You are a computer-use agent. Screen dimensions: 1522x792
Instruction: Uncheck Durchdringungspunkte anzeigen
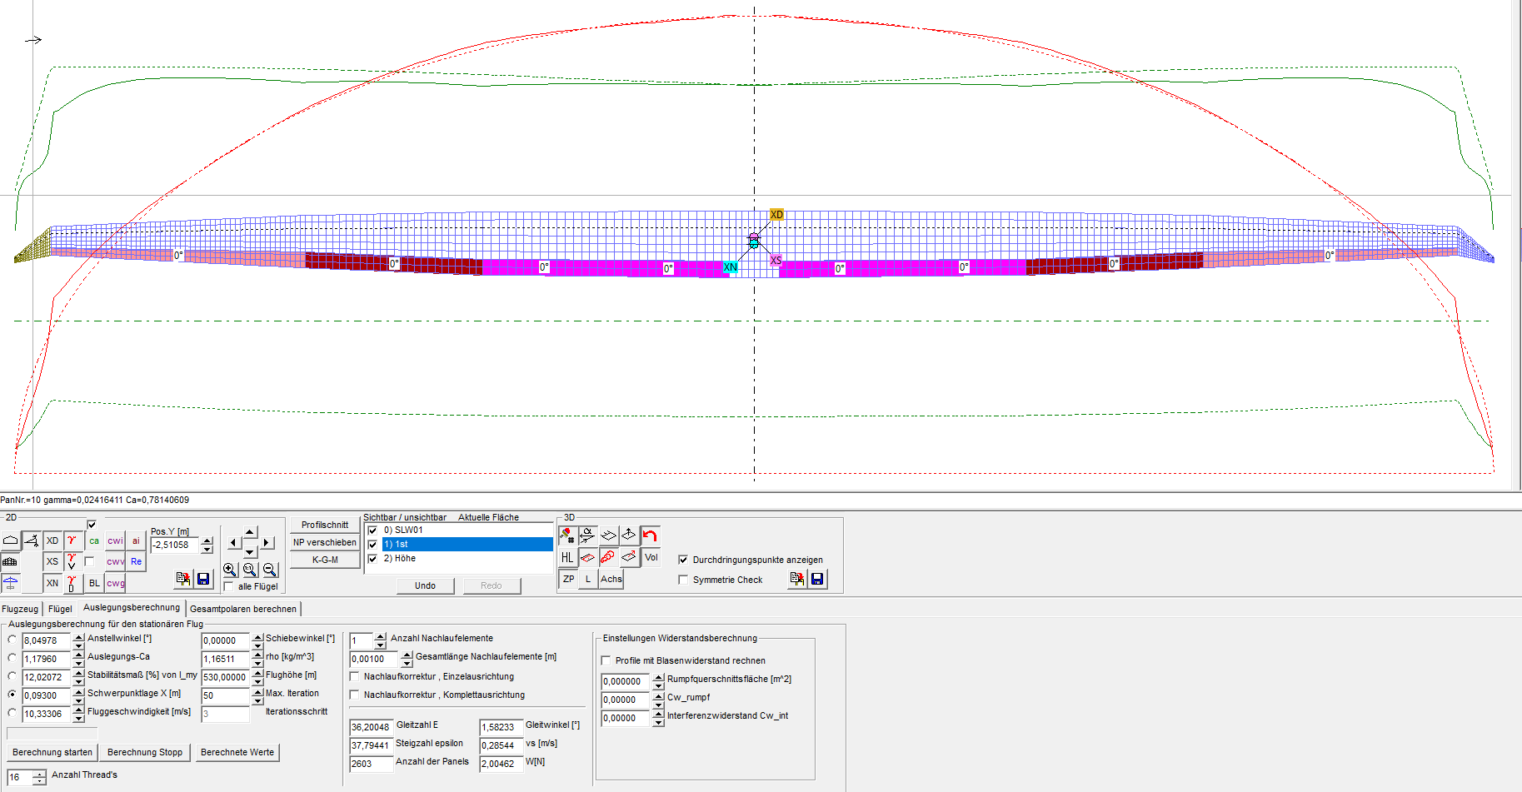coord(684,560)
